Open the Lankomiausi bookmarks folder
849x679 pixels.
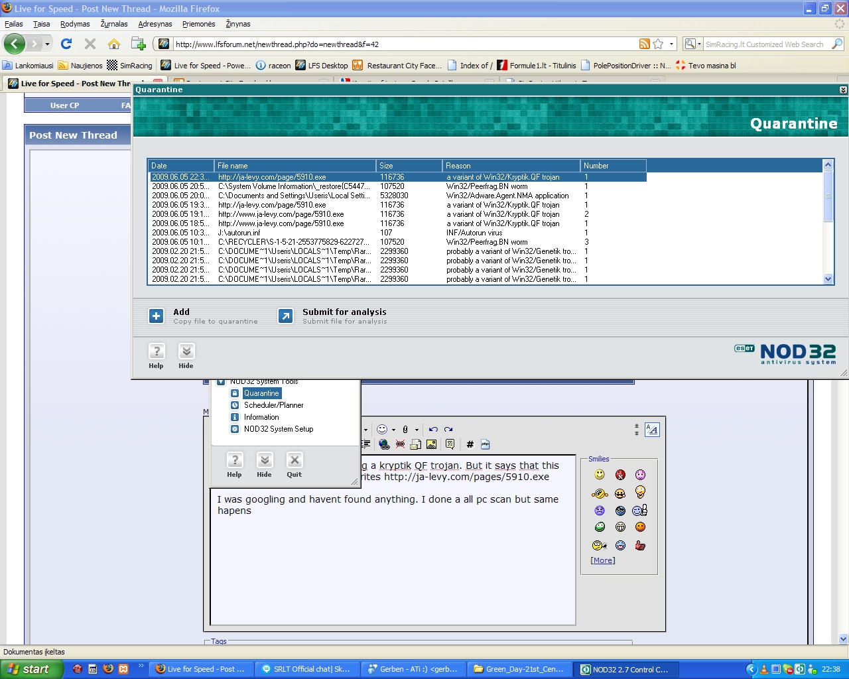(x=29, y=66)
